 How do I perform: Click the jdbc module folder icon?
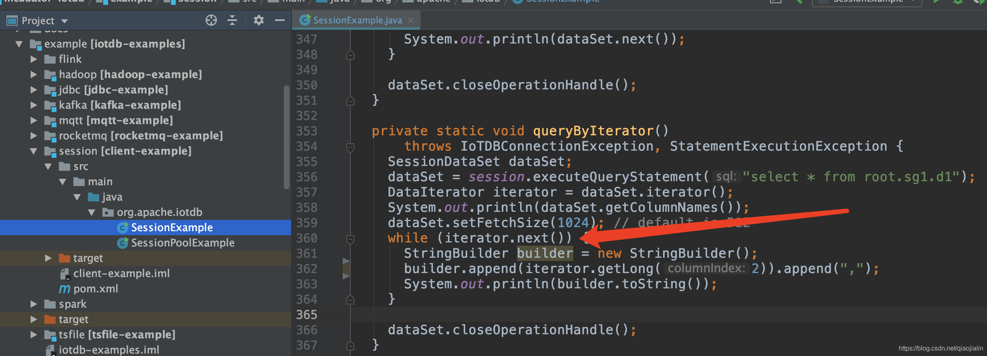pos(50,90)
